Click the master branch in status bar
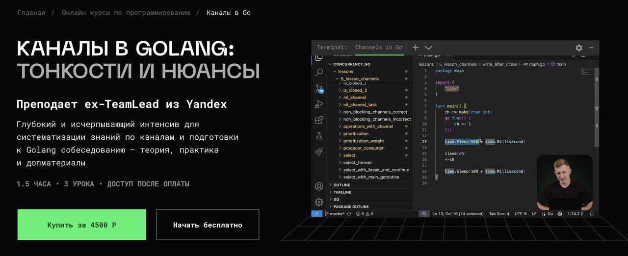Screen dimensions: 628x256 coord(337,214)
